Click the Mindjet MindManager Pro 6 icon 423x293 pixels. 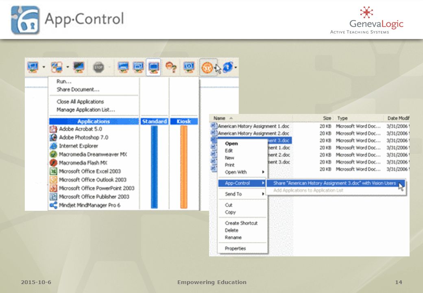pos(53,206)
